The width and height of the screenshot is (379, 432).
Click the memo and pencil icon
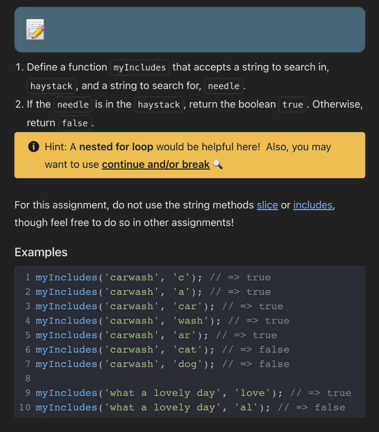click(x=35, y=30)
